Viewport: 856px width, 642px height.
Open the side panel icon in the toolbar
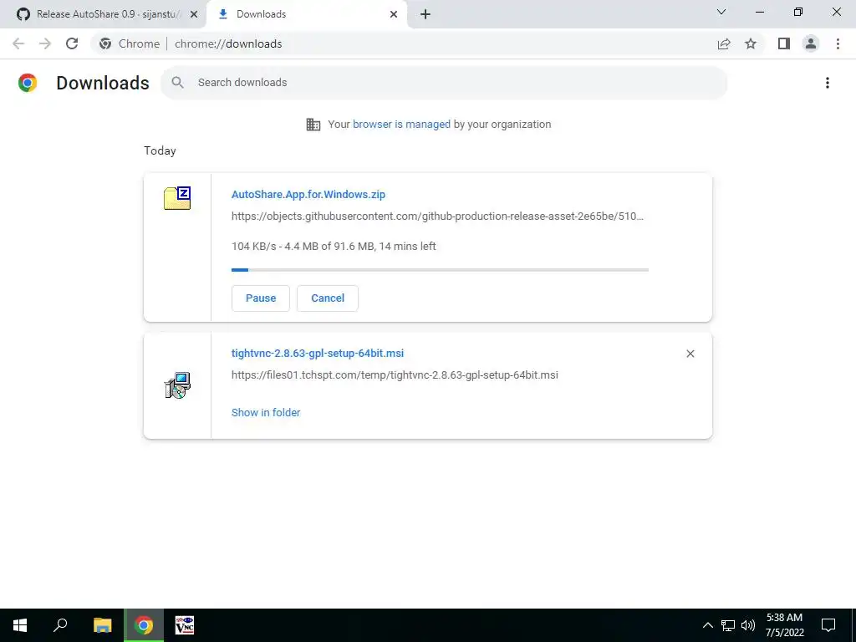point(784,43)
